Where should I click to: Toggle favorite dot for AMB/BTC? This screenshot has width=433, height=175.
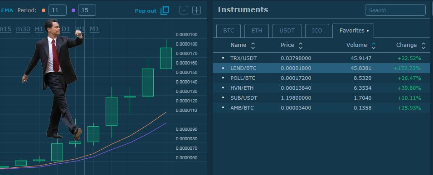coord(223,108)
